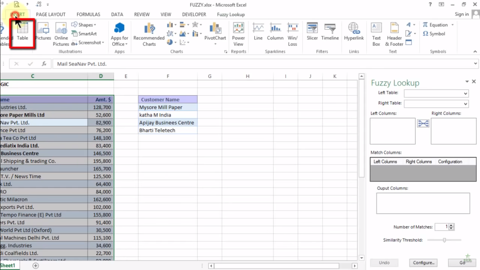The width and height of the screenshot is (480, 270).
Task: Insert a Power View report
Action: (238, 34)
